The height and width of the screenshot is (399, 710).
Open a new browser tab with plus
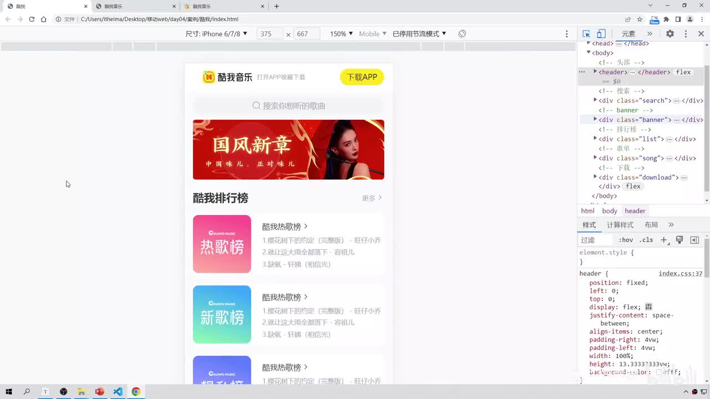(277, 6)
